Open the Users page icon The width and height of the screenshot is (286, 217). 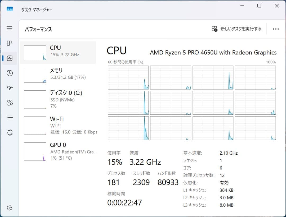(x=10, y=103)
